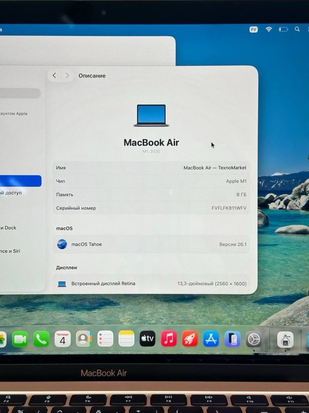309x413 pixels.
Task: Select Встроенный дисплей Retina row
Action: pyautogui.click(x=151, y=284)
